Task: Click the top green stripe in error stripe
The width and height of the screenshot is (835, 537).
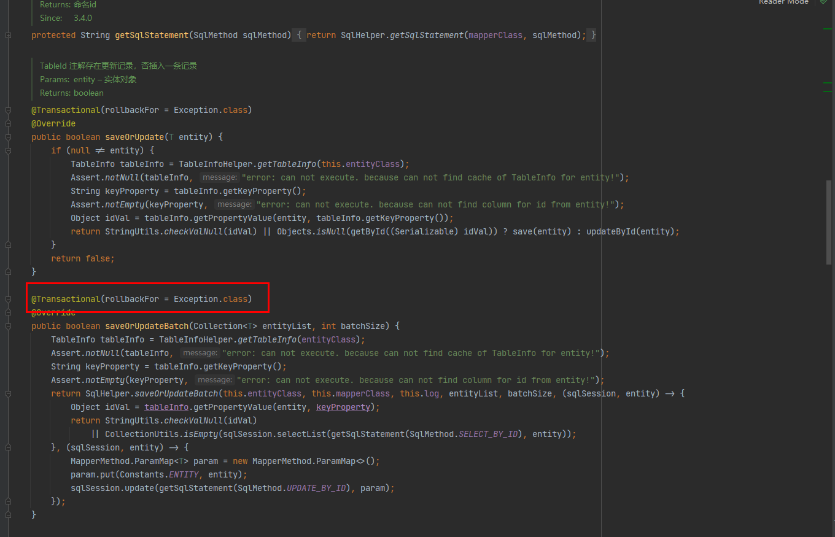Action: (828, 29)
